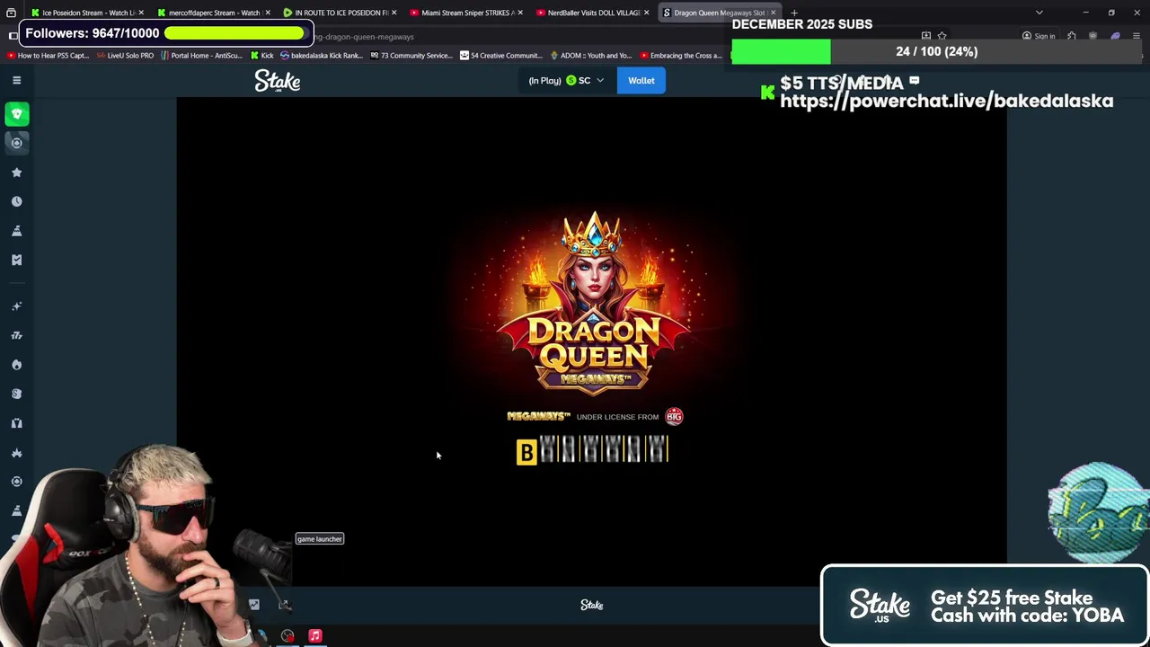Click the upper flask/challenges icon in sidebar
The height and width of the screenshot is (647, 1150).
[16, 231]
